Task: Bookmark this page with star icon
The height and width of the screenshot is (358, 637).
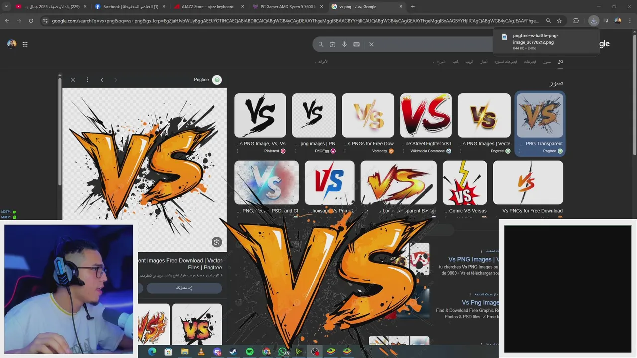Action: (x=559, y=21)
